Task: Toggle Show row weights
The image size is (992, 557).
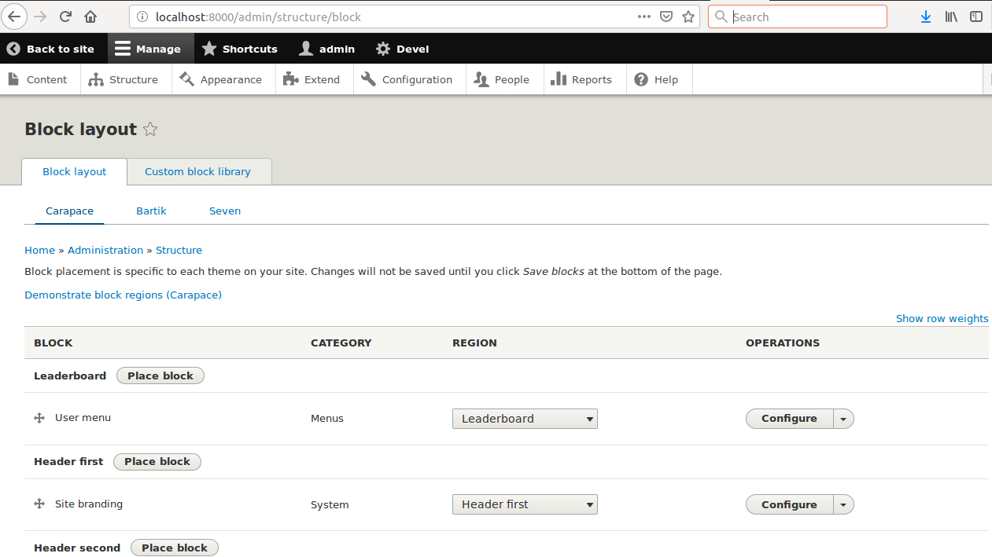Action: [x=942, y=319]
